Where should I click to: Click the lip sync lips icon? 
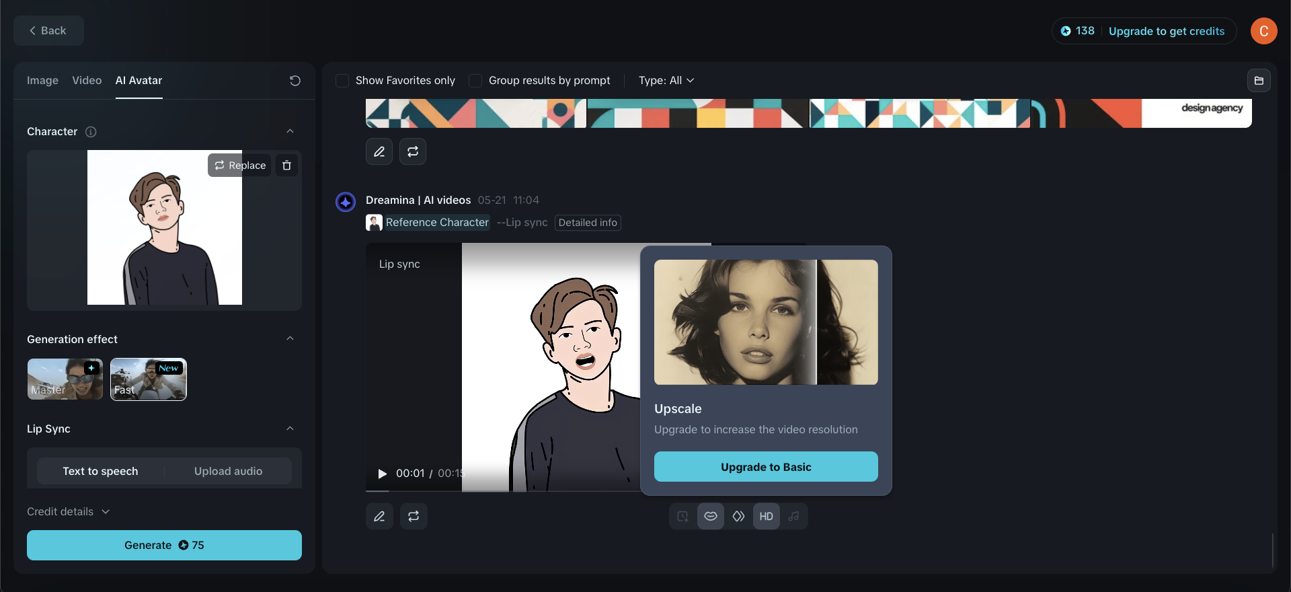[x=711, y=516]
